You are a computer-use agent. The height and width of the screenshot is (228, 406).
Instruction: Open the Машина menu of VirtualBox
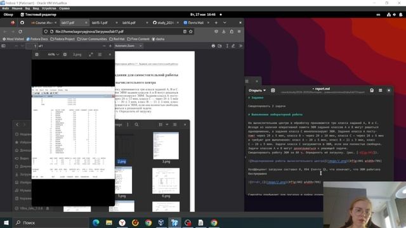[17, 8]
